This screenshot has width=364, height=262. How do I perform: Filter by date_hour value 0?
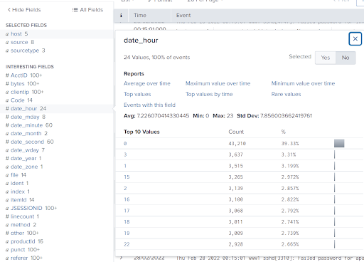pos(125,143)
